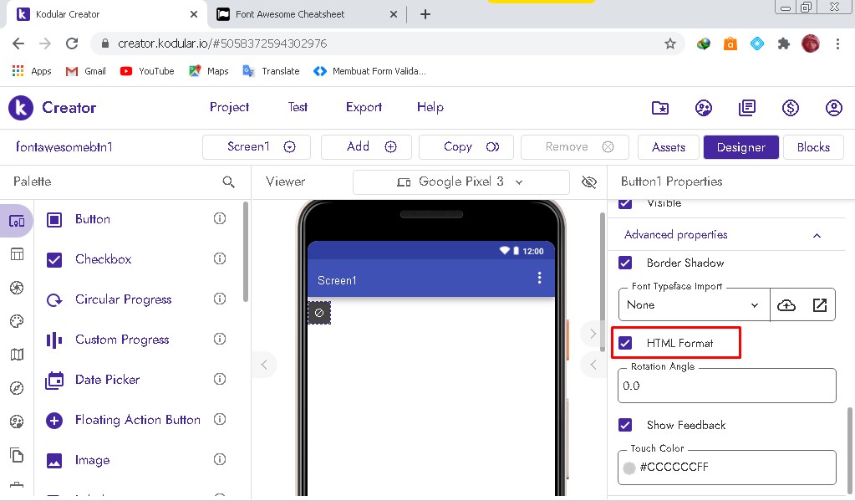855x501 pixels.
Task: Add Checkbox component from palette
Action: (103, 259)
